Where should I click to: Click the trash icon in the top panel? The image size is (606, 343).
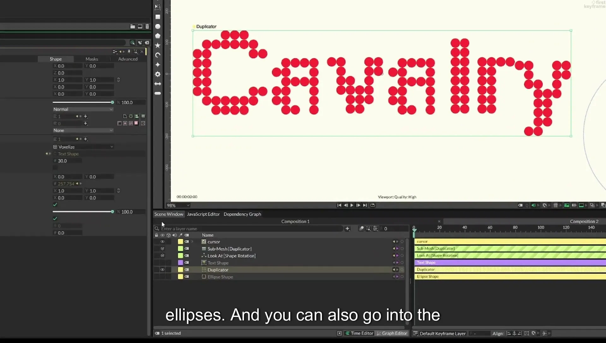147,26
